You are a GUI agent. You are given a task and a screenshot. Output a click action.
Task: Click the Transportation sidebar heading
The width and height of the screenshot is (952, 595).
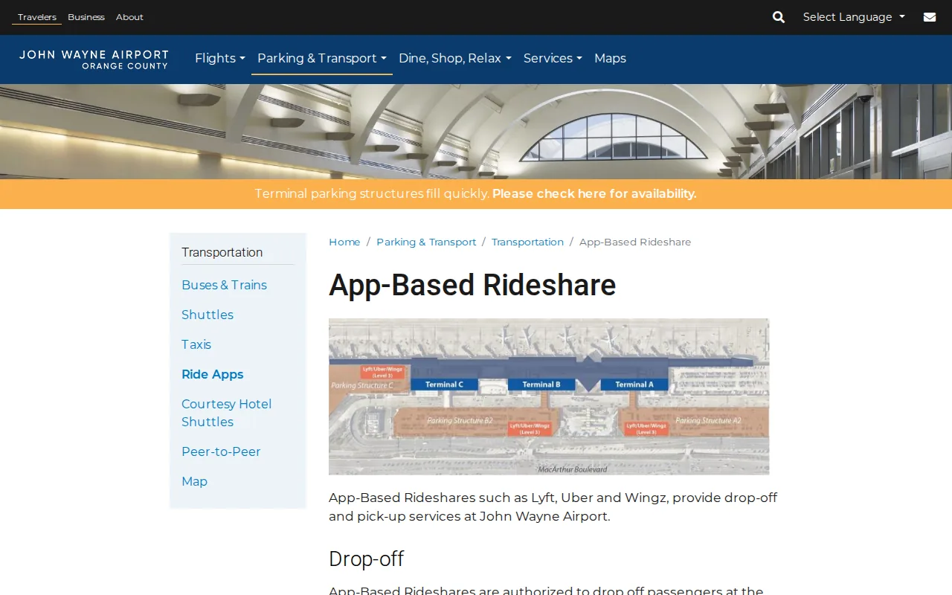click(x=222, y=252)
